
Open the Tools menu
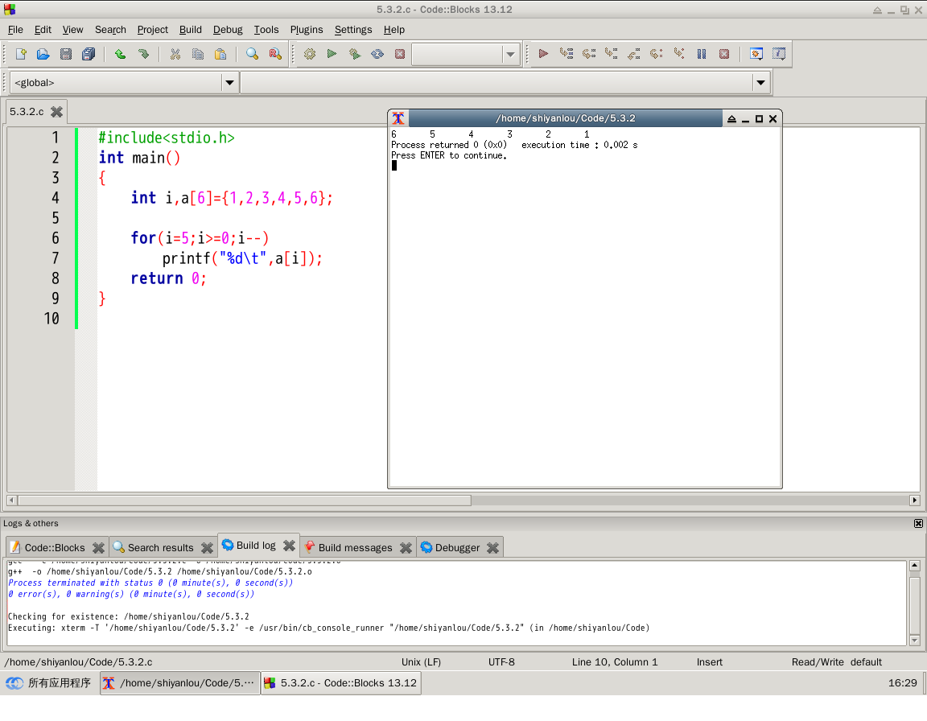tap(266, 30)
